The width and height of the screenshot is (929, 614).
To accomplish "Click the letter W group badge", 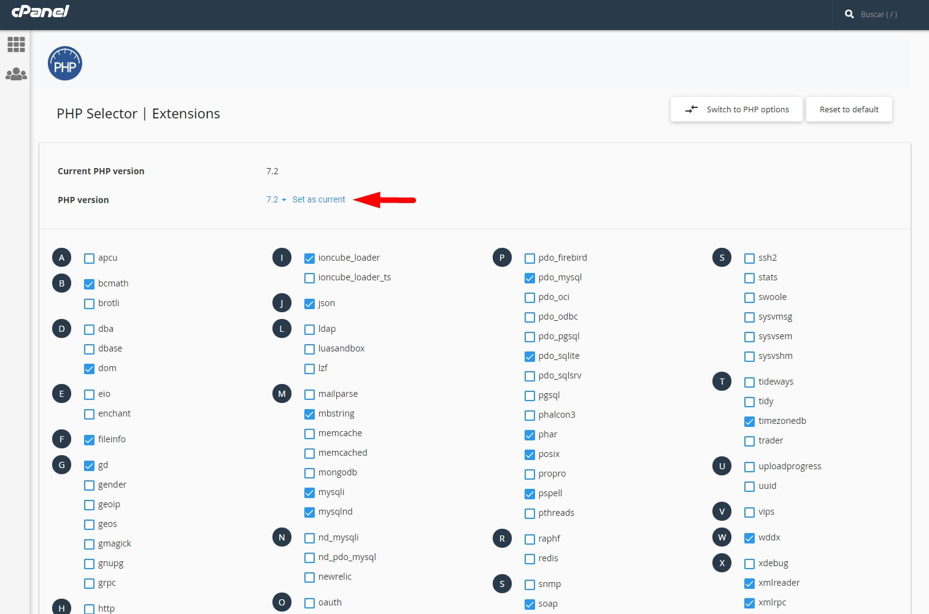I will click(722, 537).
